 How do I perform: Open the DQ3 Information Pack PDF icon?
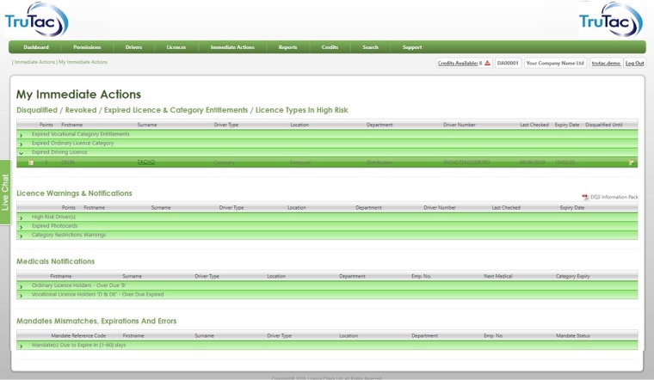click(x=585, y=197)
